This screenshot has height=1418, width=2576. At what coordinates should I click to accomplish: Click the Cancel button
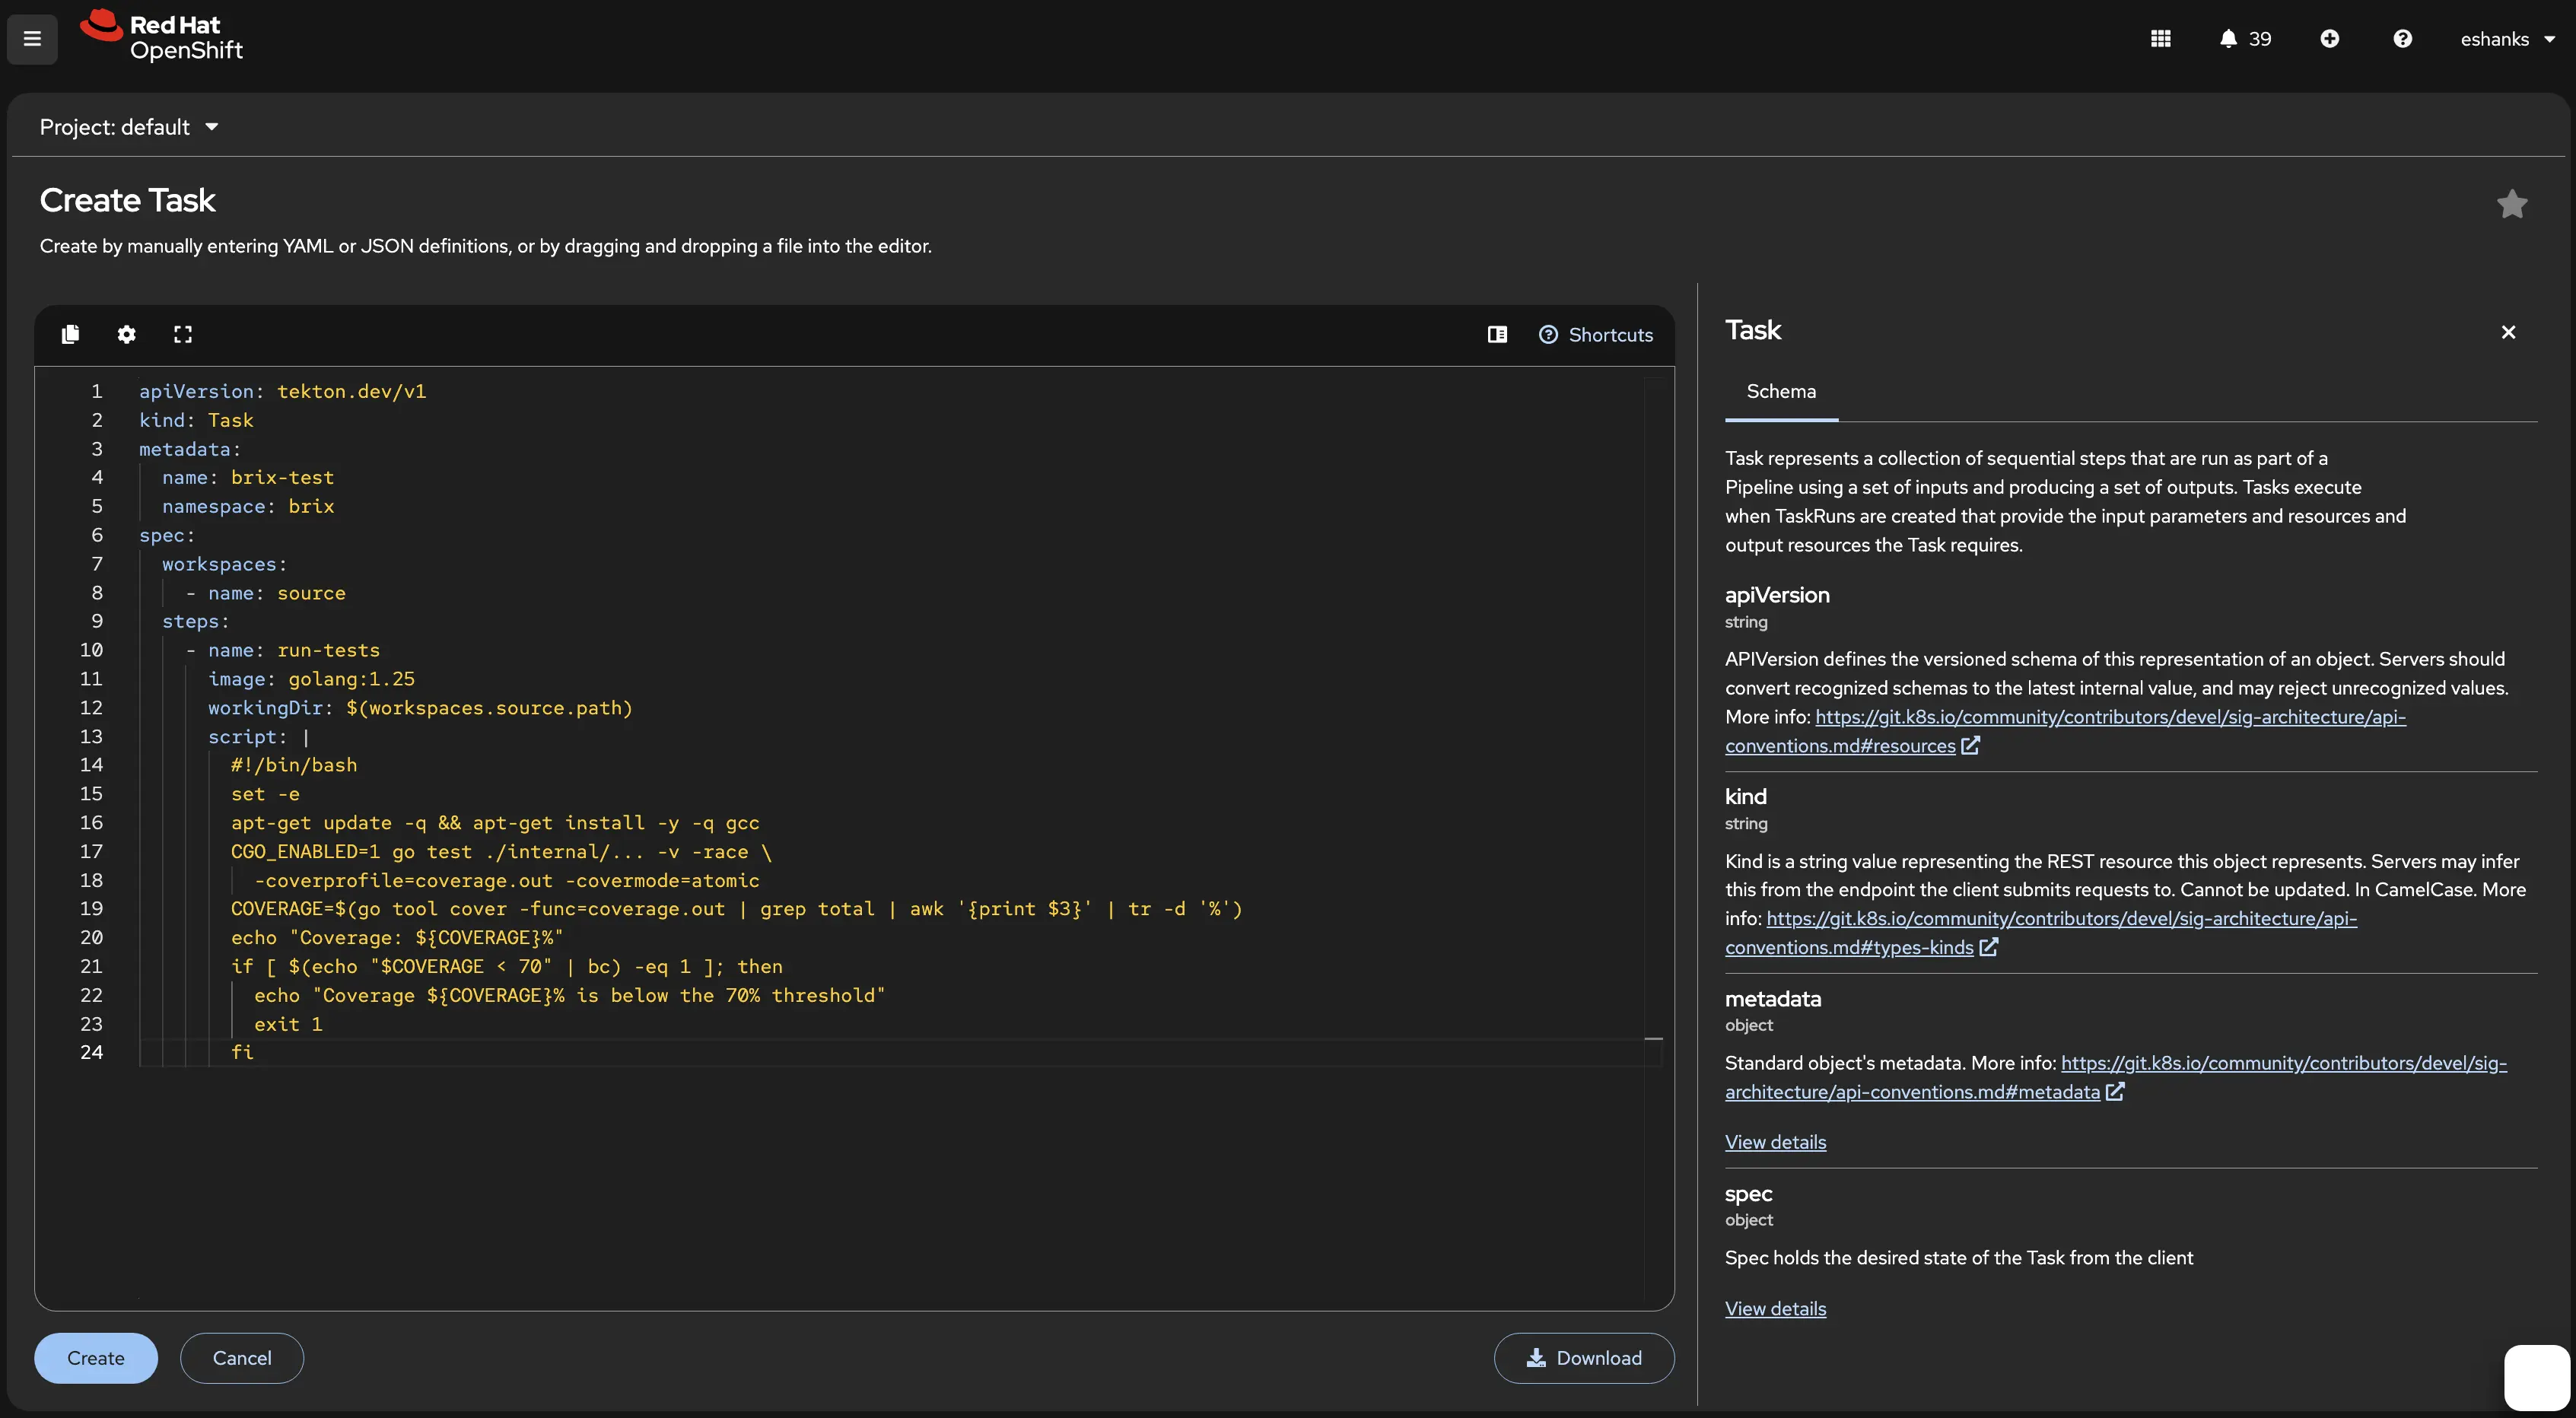point(242,1358)
